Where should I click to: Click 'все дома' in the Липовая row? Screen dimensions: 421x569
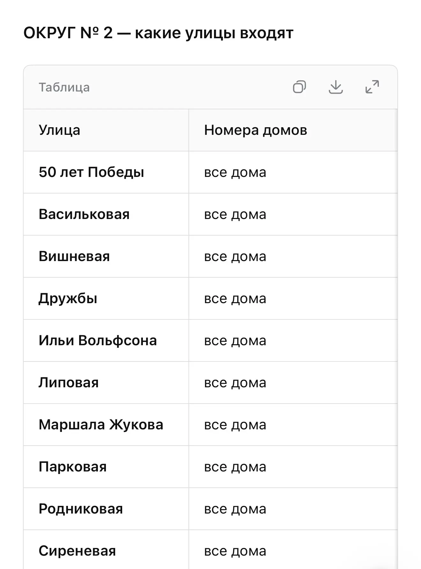tap(235, 383)
